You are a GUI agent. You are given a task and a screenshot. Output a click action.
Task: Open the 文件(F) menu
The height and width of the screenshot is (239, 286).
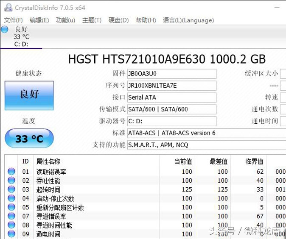[13, 20]
